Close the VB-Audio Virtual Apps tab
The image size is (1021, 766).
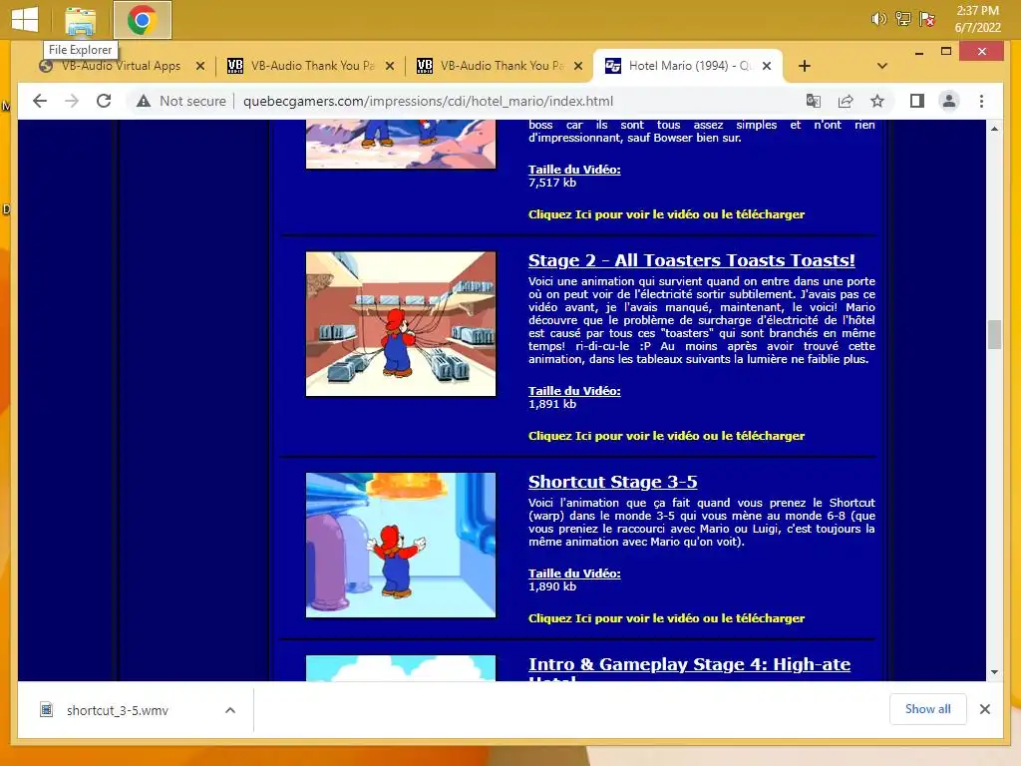tap(199, 66)
